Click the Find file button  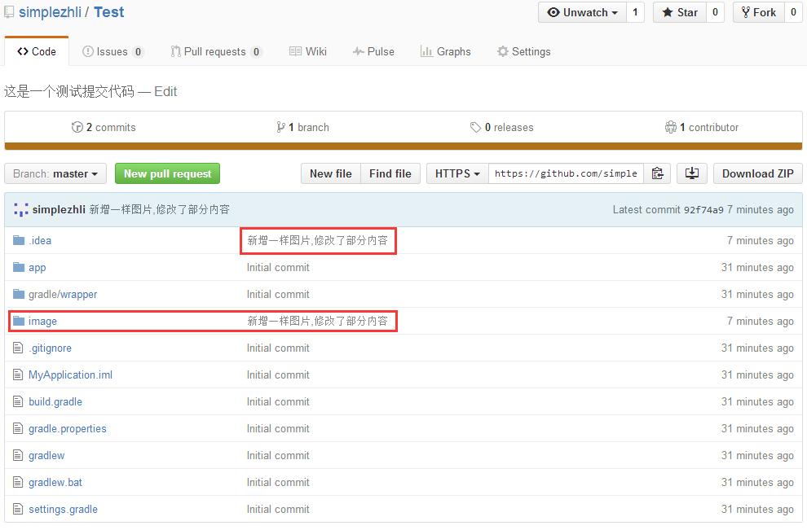coord(390,173)
